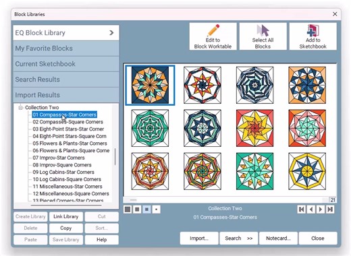The height and width of the screenshot is (256, 351).
Task: Select 10 Log Cabins-Square Corners category
Action: 67,179
